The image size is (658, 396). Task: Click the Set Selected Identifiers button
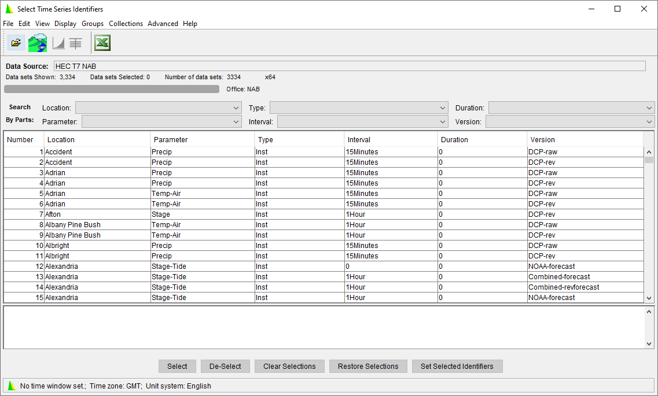pyautogui.click(x=457, y=367)
